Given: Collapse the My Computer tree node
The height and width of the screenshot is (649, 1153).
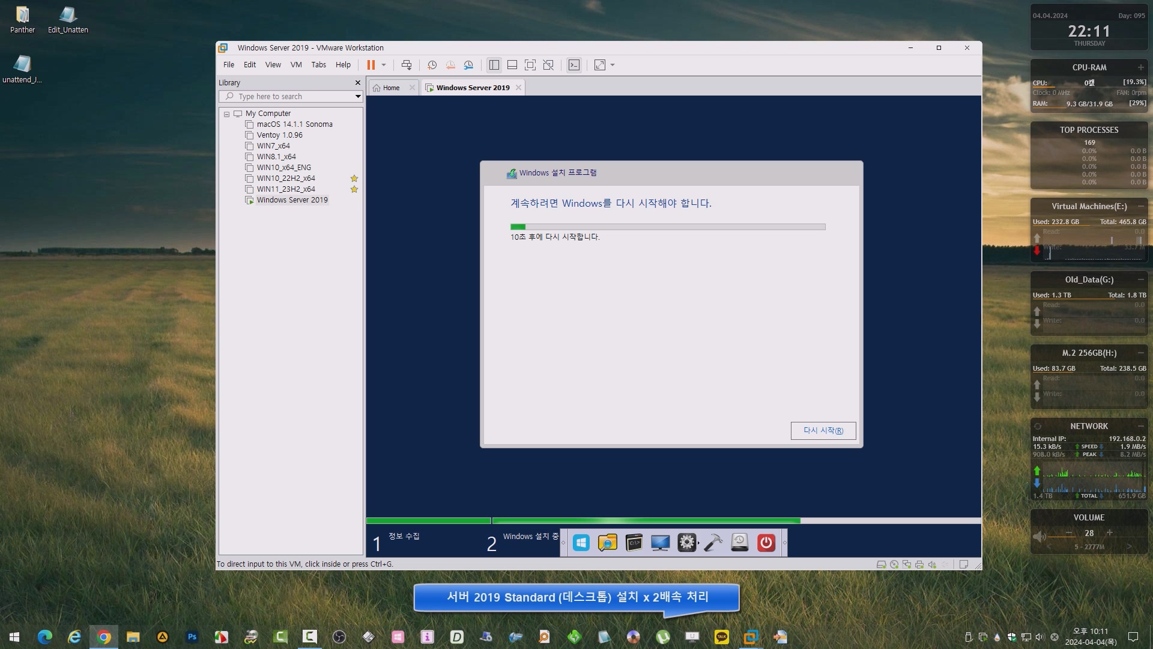Looking at the screenshot, I should [x=226, y=114].
